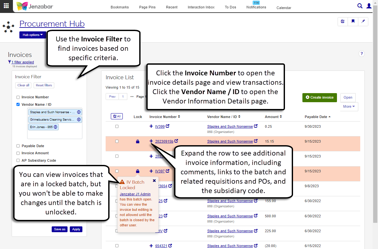Click the Create invoice button
Viewport: 378px width, 249px height.
tap(320, 97)
